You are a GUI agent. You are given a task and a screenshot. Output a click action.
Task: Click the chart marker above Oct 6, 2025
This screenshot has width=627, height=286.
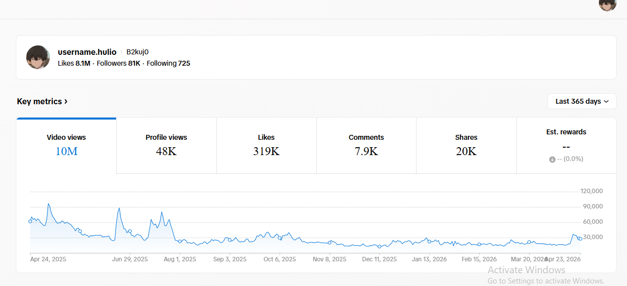(x=280, y=238)
